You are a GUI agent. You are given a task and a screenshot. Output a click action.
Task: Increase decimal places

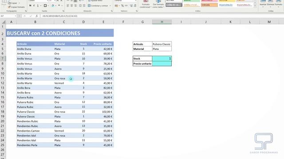tap(131, 6)
